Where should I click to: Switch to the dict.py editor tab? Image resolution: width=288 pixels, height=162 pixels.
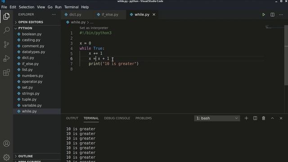pyautogui.click(x=77, y=14)
